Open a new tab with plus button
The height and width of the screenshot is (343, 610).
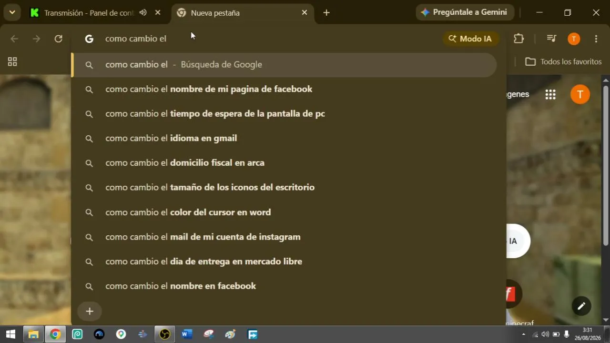point(326,13)
